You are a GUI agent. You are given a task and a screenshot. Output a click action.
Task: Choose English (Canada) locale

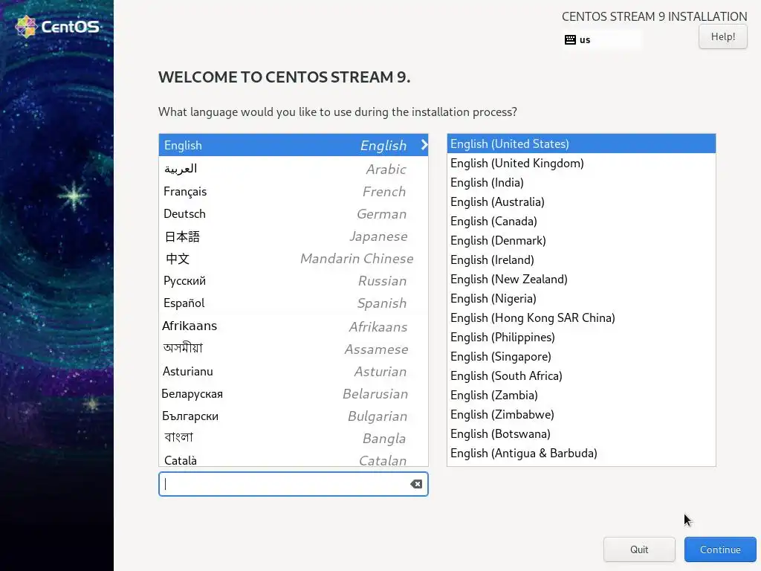(x=581, y=221)
